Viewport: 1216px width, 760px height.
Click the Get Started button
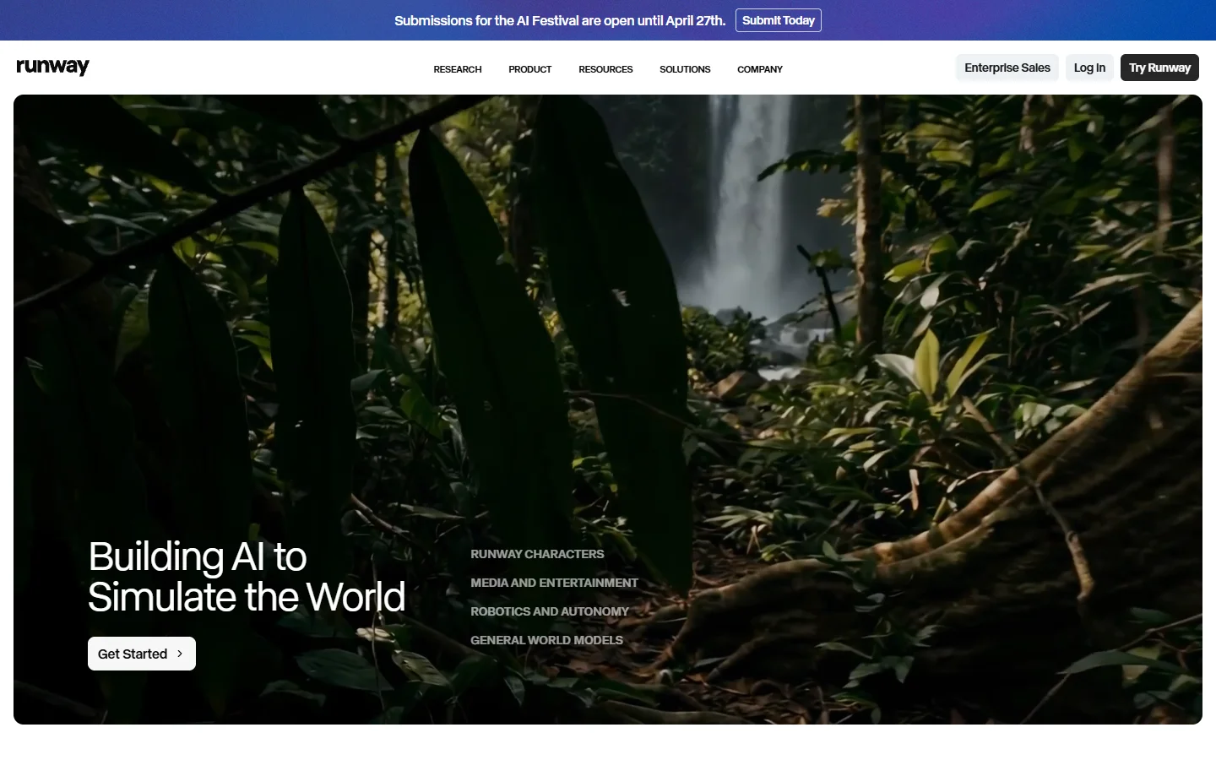coord(141,653)
